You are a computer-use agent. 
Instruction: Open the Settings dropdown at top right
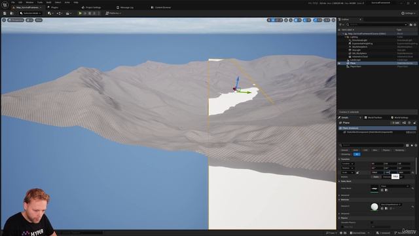[409, 13]
